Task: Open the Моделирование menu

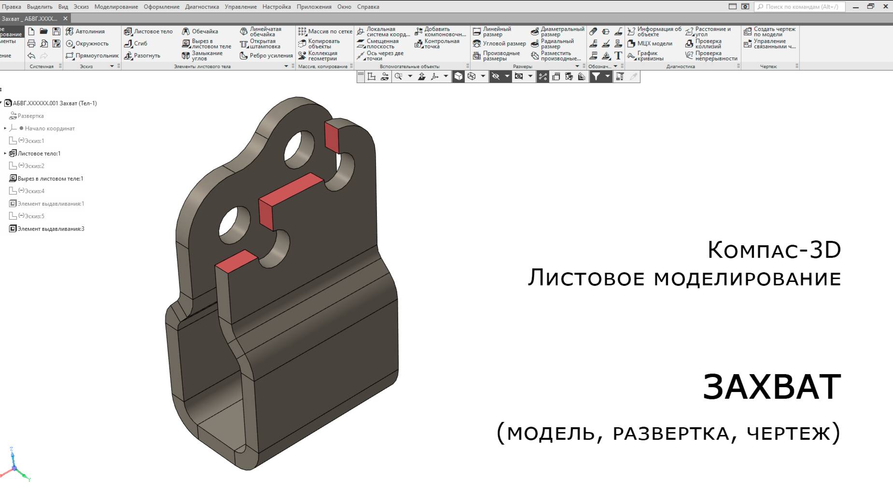Action: [116, 6]
